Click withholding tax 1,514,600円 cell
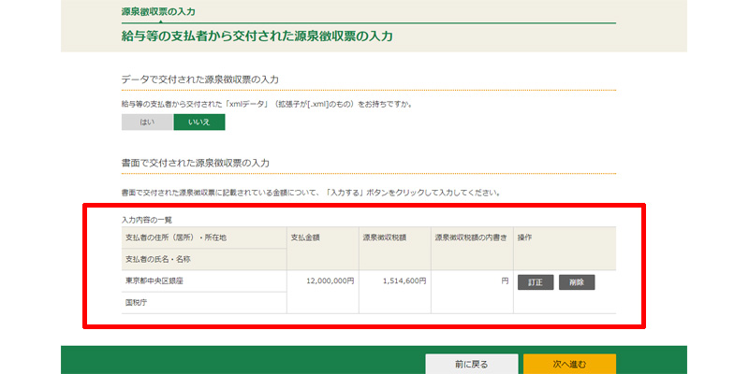The width and height of the screenshot is (749, 374). click(x=394, y=292)
